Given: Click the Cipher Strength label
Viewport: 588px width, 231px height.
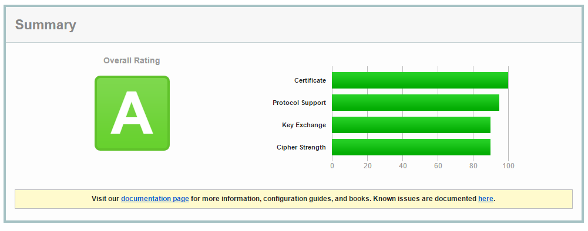Looking at the screenshot, I should tap(301, 147).
